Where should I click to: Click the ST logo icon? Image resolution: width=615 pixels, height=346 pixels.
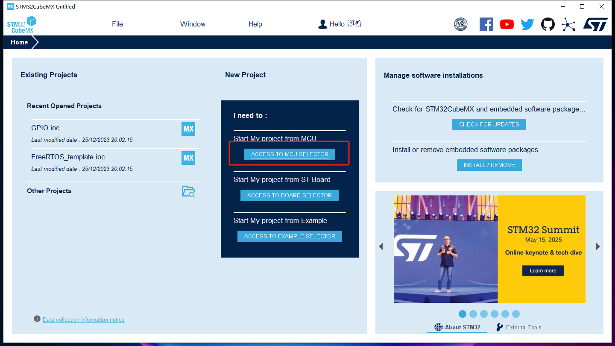point(595,24)
